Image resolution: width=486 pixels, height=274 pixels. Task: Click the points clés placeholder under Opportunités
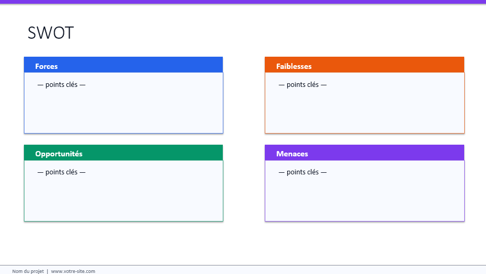point(61,172)
